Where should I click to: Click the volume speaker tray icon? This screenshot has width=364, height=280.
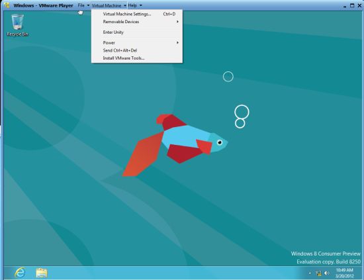click(x=327, y=273)
